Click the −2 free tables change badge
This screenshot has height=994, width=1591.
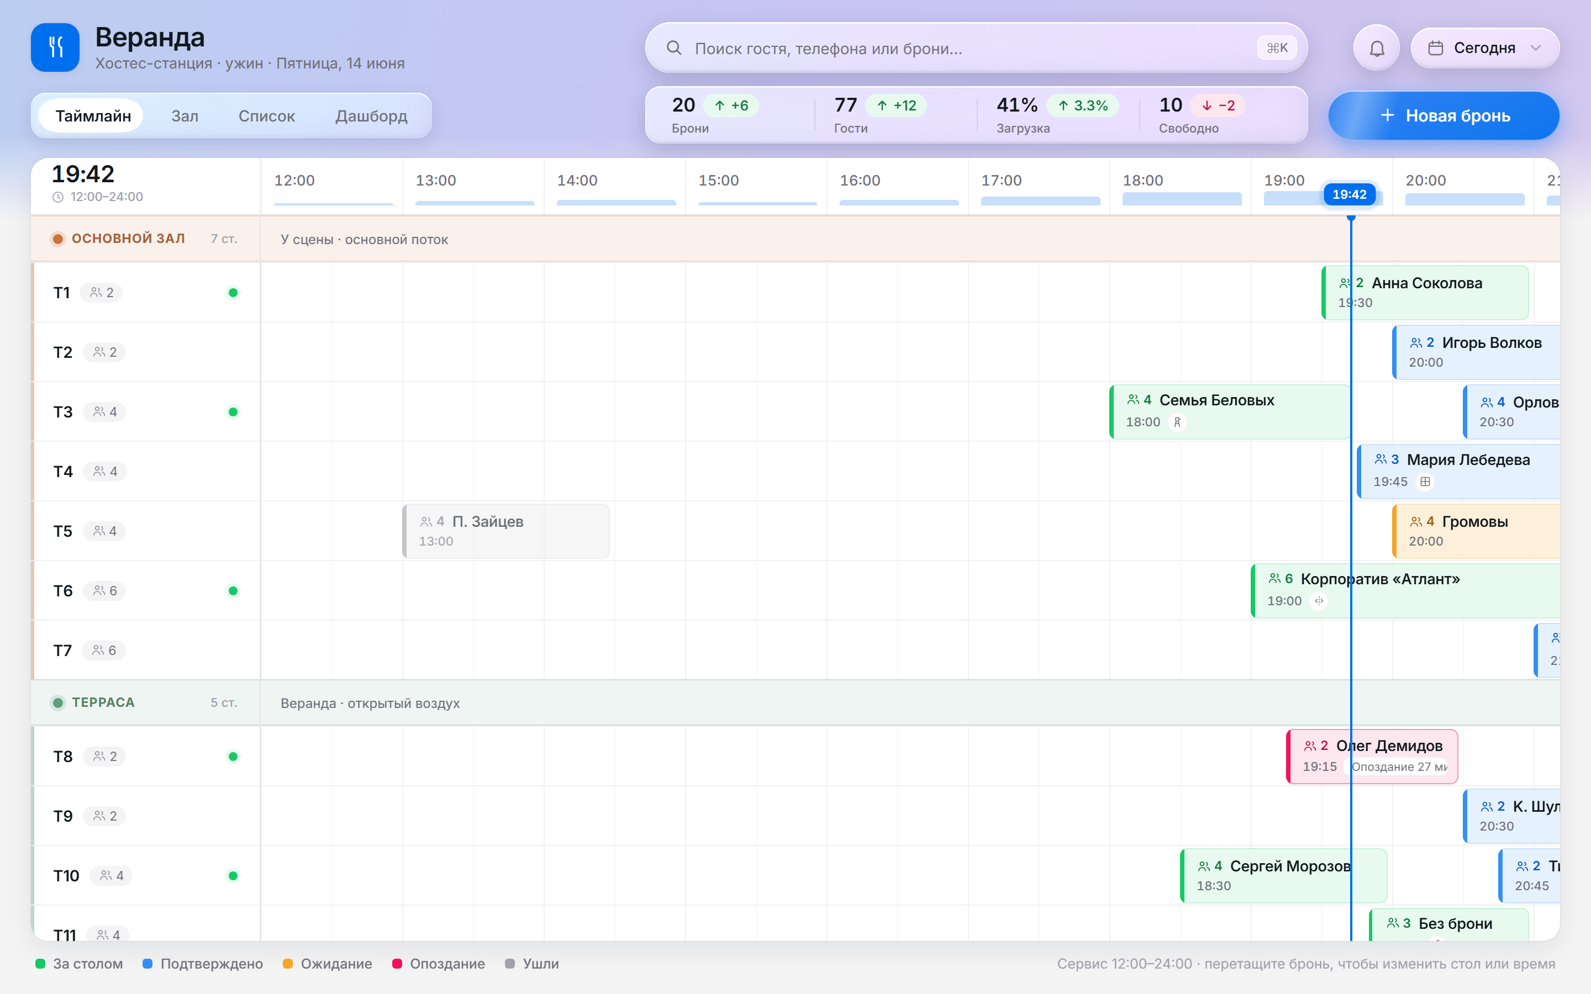(x=1218, y=105)
